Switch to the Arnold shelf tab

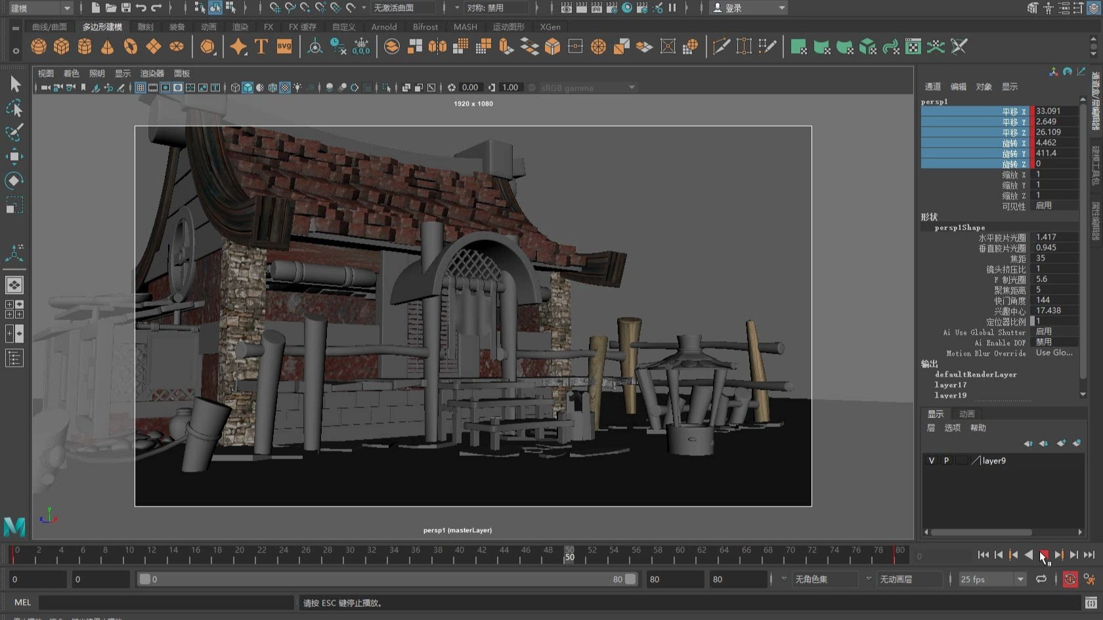[x=383, y=27]
